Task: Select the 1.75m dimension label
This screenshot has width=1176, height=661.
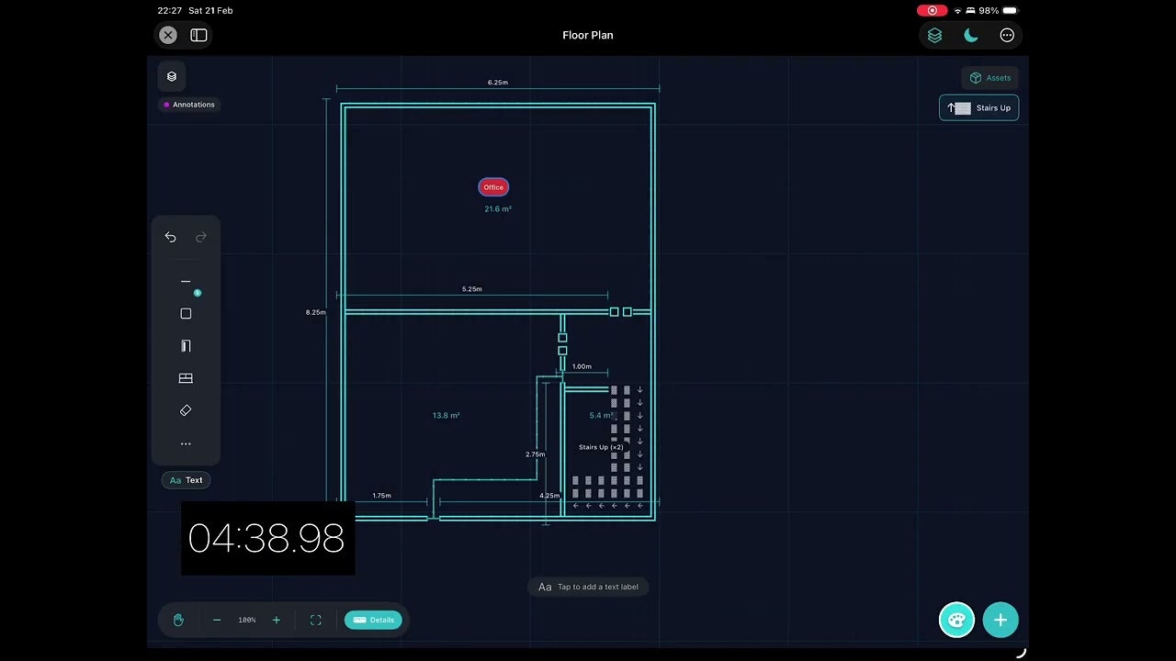Action: (x=381, y=496)
